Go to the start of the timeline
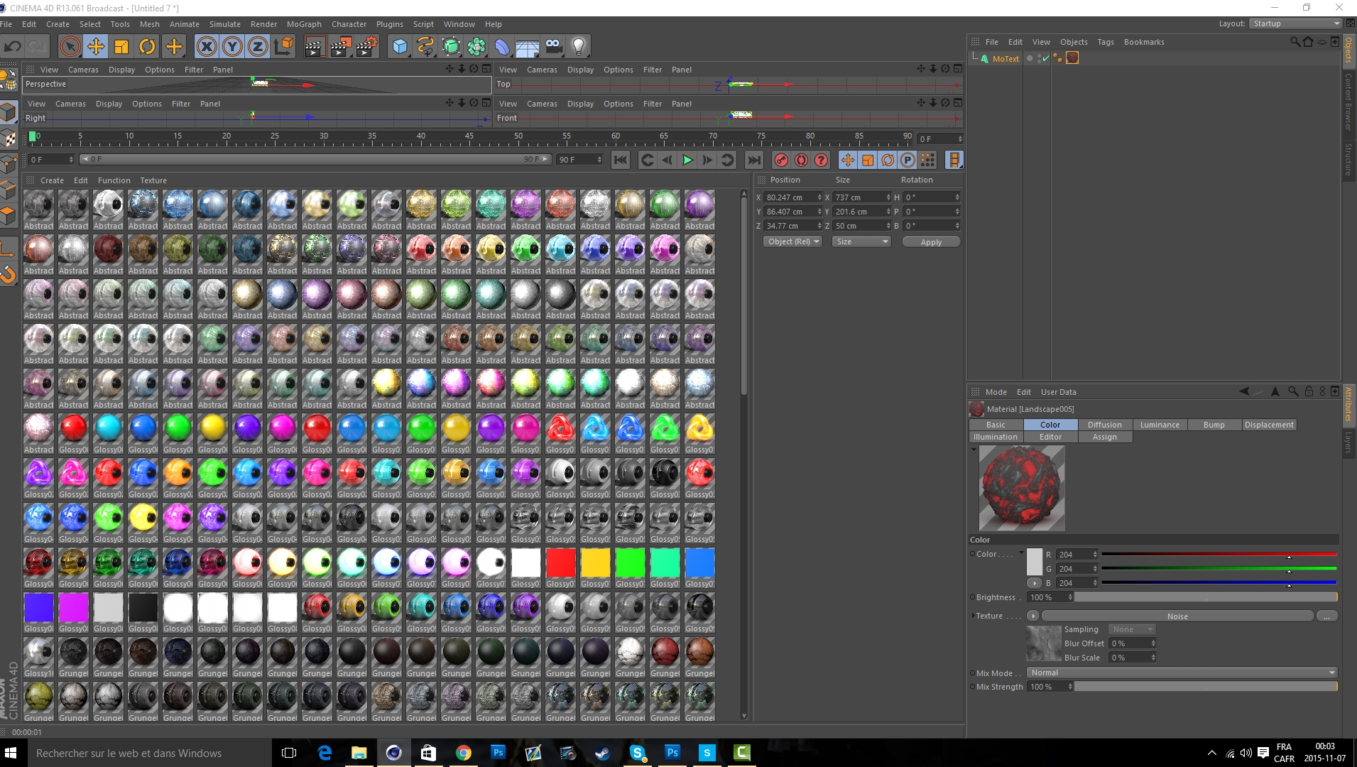 (x=621, y=160)
